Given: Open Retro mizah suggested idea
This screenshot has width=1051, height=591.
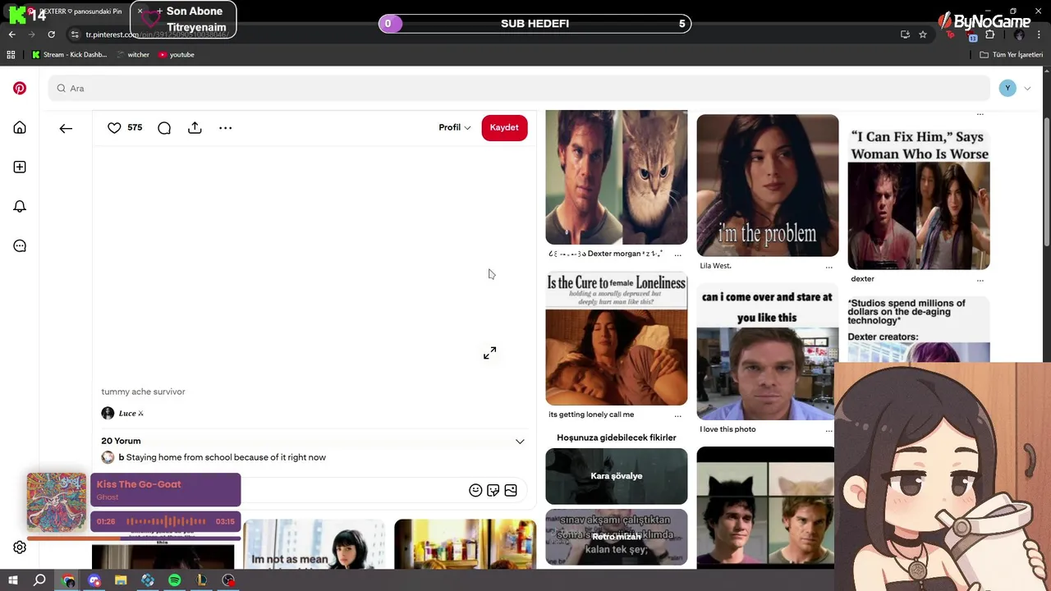Looking at the screenshot, I should [x=616, y=538].
